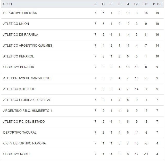Click the CLUB column header

click(x=7, y=4)
